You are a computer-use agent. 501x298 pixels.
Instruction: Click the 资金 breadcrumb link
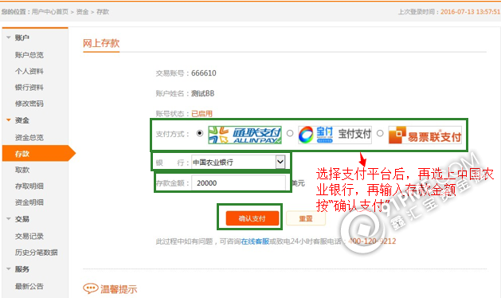coord(82,12)
